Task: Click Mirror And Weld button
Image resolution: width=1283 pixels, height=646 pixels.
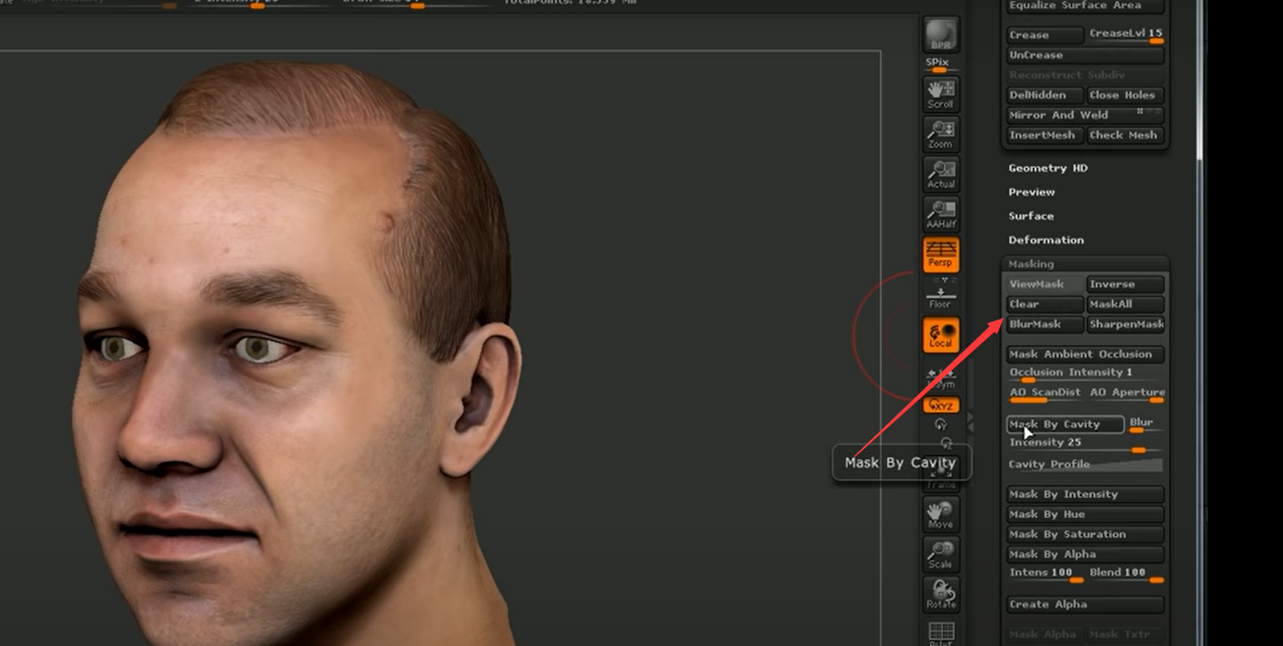Action: click(x=1085, y=115)
